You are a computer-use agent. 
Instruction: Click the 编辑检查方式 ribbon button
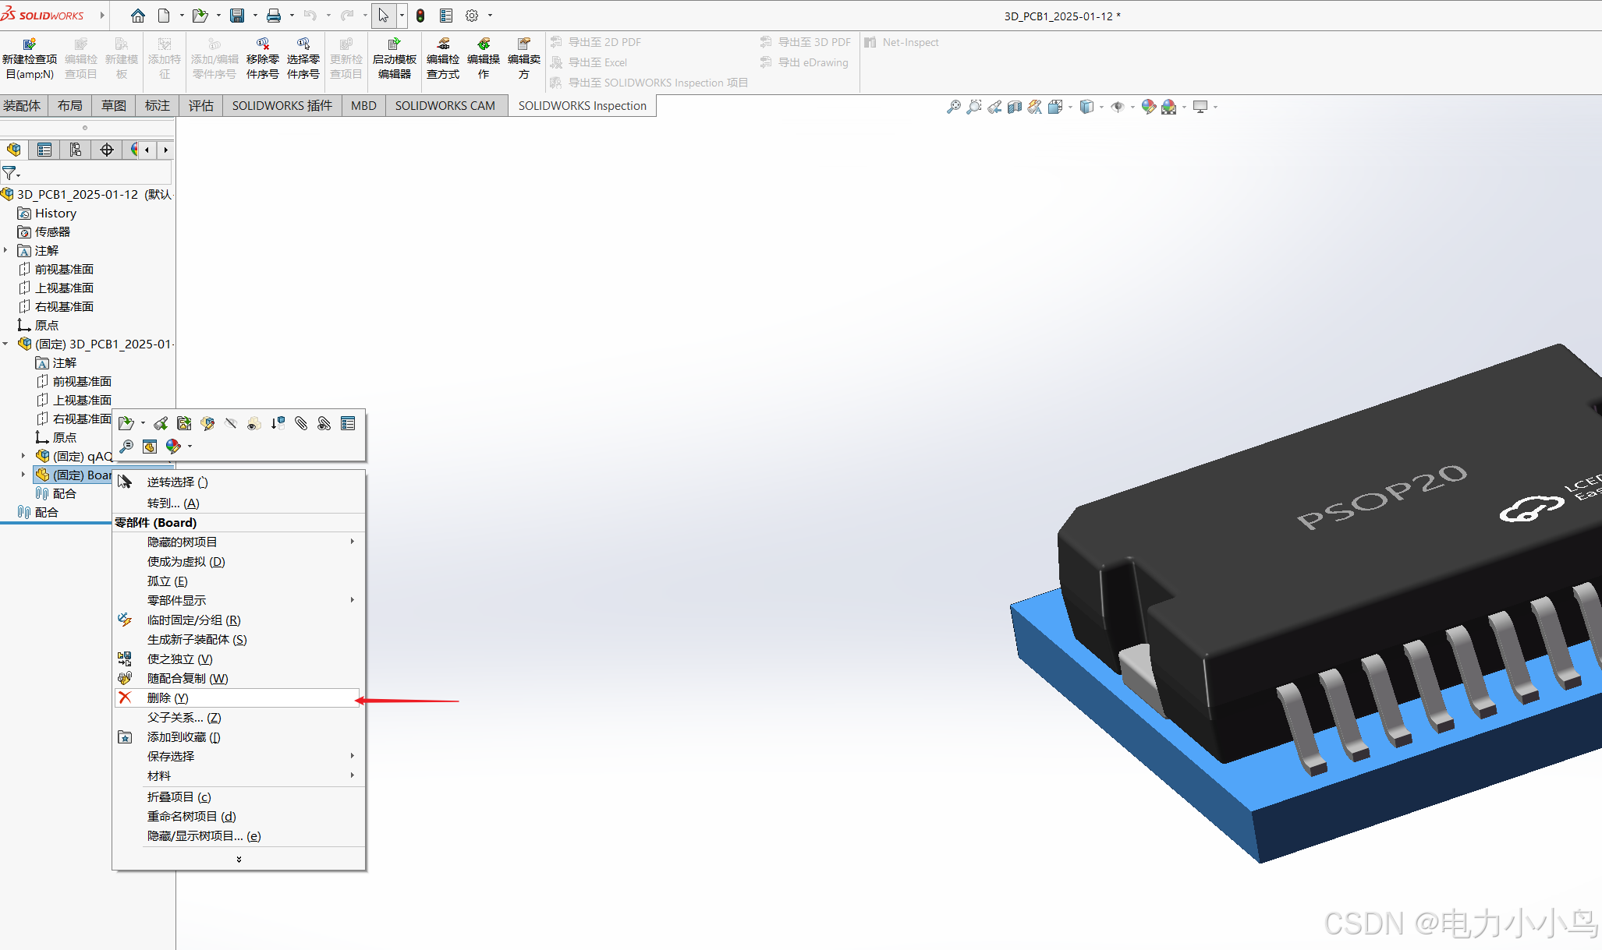coord(443,59)
